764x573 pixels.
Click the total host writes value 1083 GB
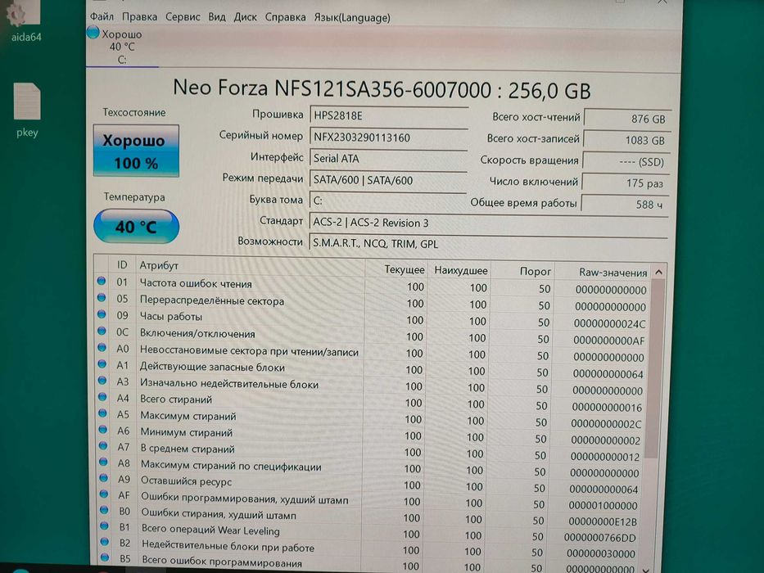tap(627, 140)
